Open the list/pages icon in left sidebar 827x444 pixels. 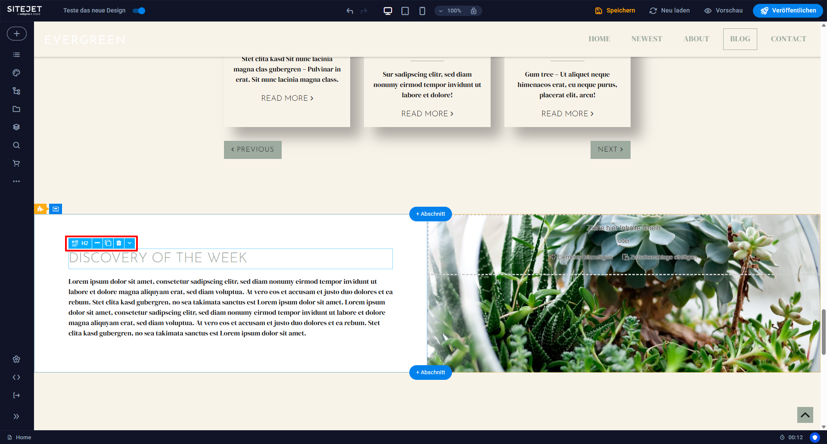[x=16, y=55]
